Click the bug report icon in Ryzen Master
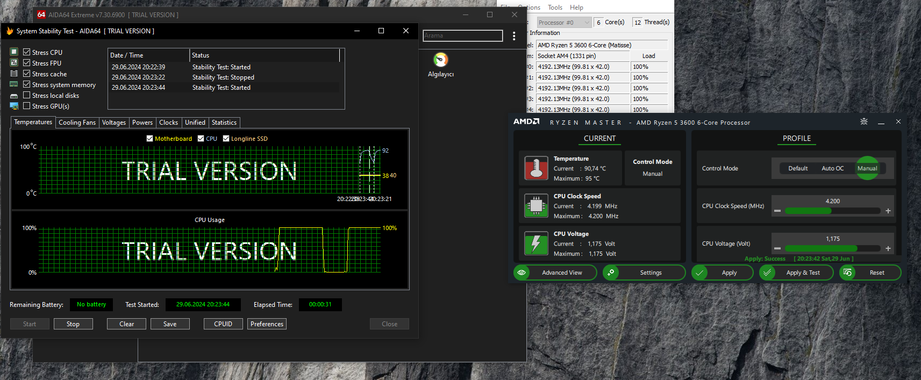This screenshot has height=380, width=921. (863, 122)
